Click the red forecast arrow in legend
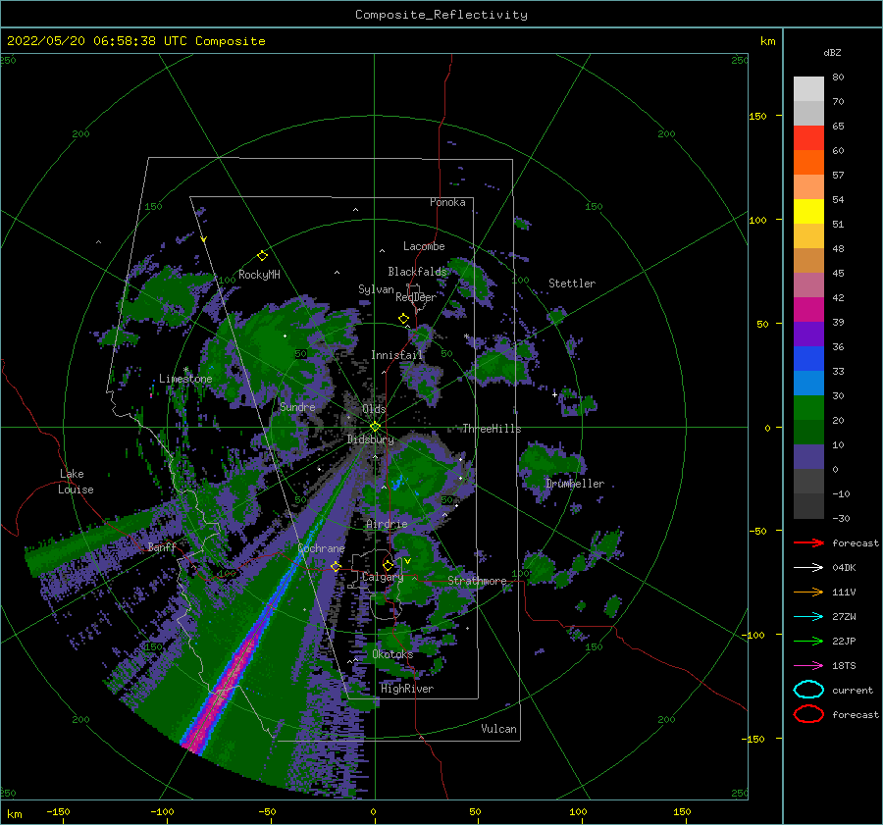The width and height of the screenshot is (883, 825). [808, 542]
